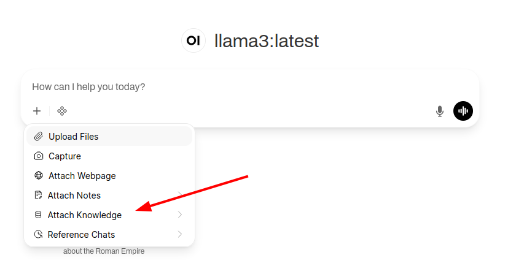
Task: Click the camera icon beside Capture
Action: [x=39, y=156]
